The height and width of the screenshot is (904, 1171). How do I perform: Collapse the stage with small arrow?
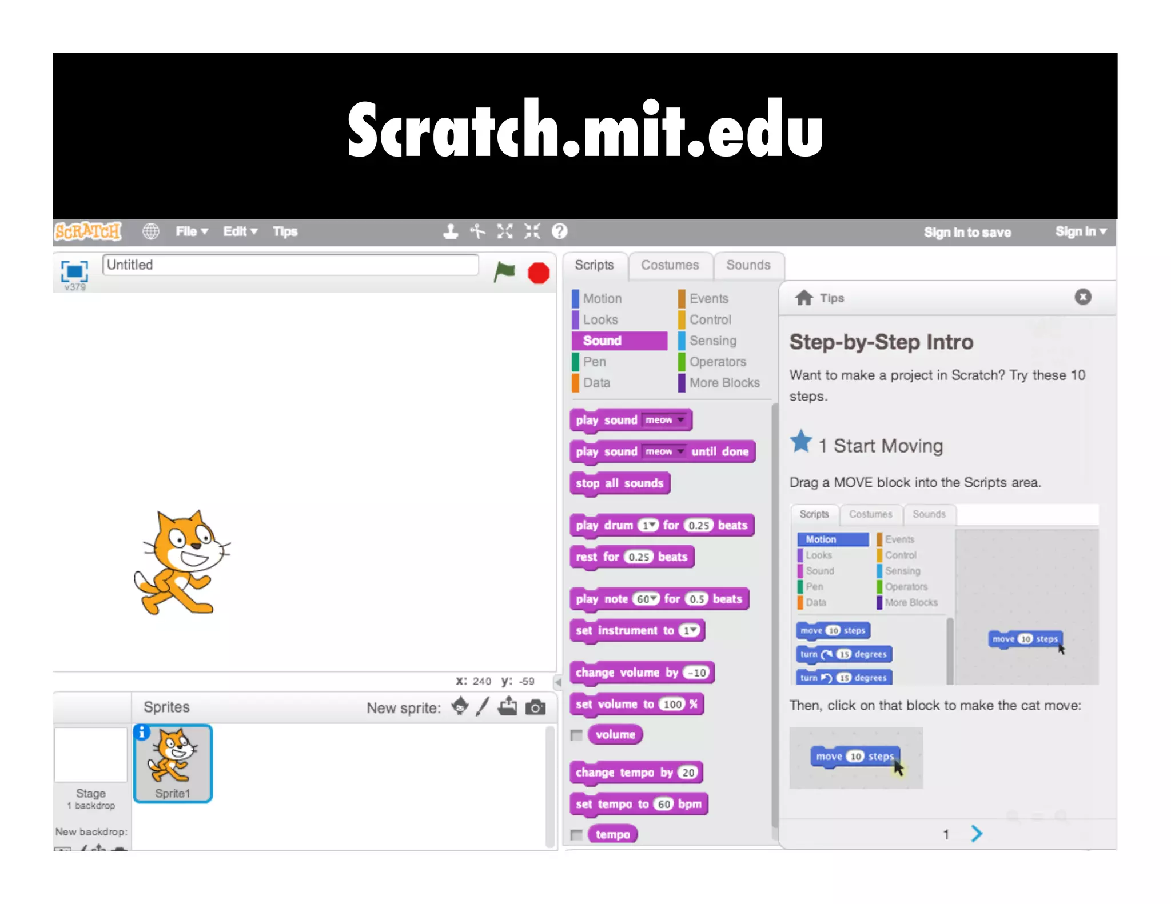(x=558, y=682)
